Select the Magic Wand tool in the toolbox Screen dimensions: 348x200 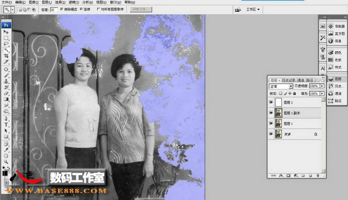tap(6, 50)
